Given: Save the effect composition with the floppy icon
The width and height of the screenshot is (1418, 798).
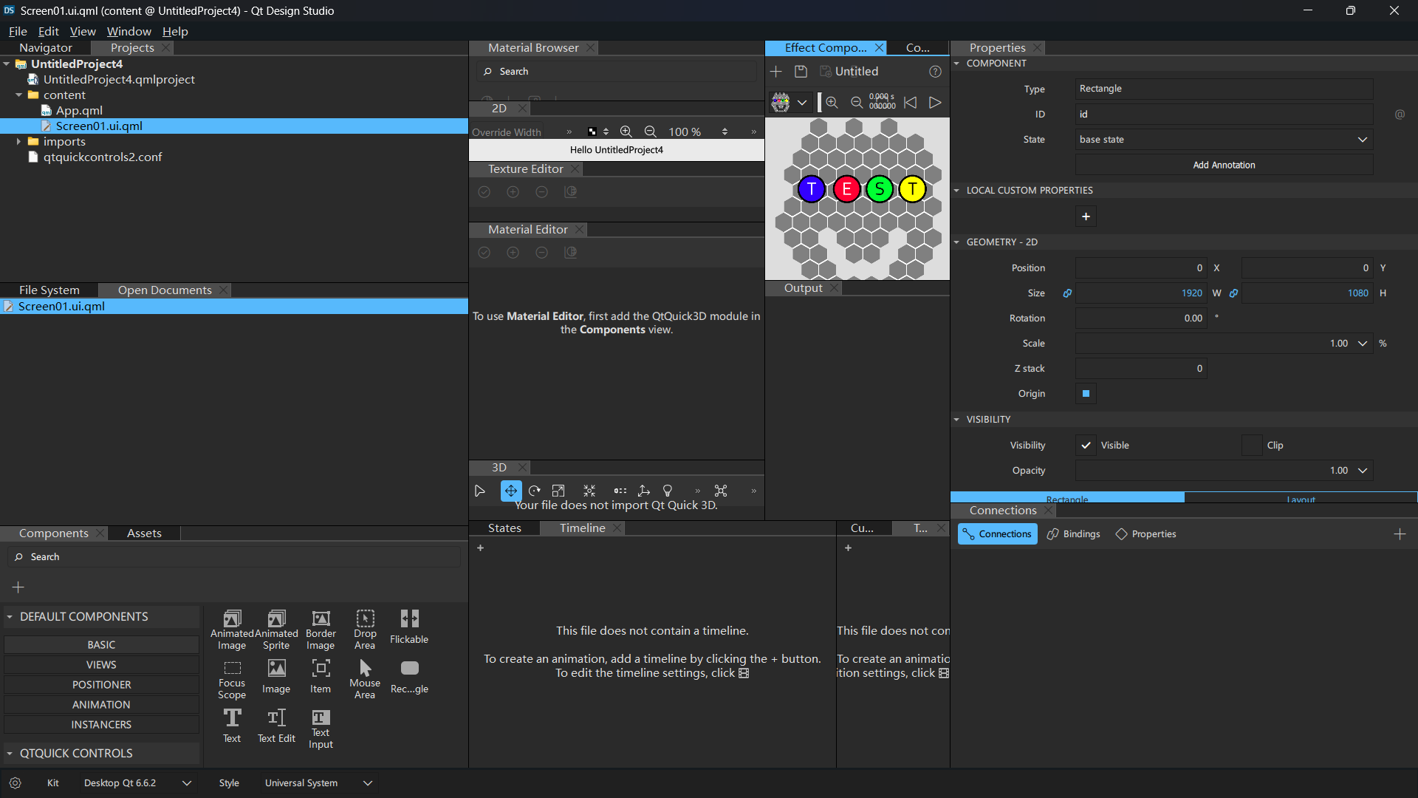Looking at the screenshot, I should (x=801, y=72).
